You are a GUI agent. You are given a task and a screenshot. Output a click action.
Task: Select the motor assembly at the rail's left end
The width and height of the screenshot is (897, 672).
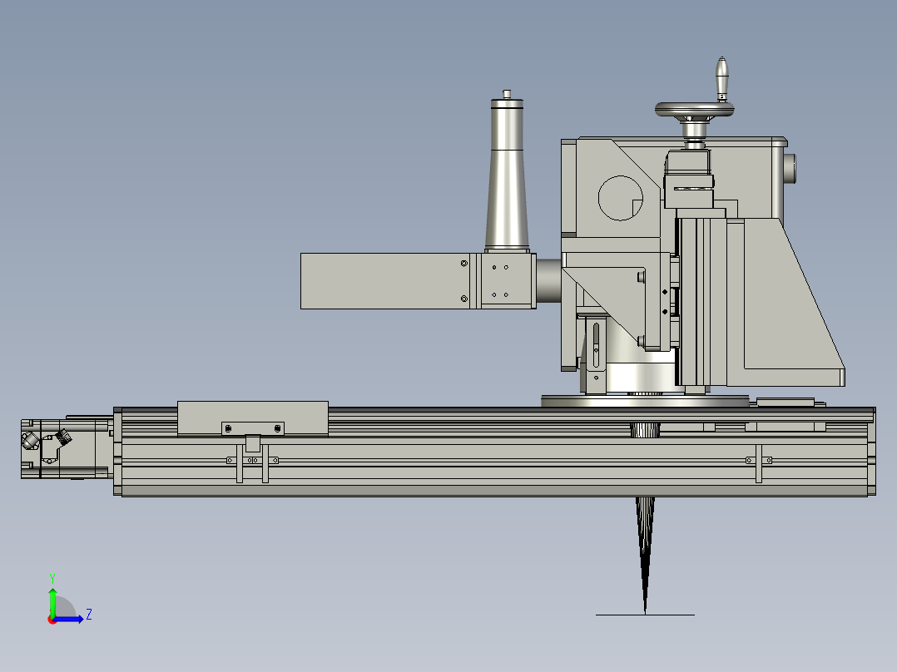(67, 447)
